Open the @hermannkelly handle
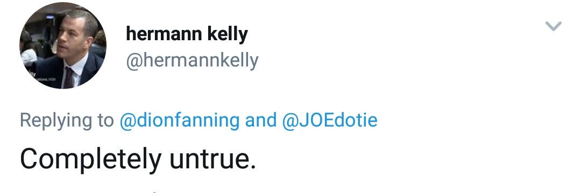The width and height of the screenshot is (581, 193). 192,61
